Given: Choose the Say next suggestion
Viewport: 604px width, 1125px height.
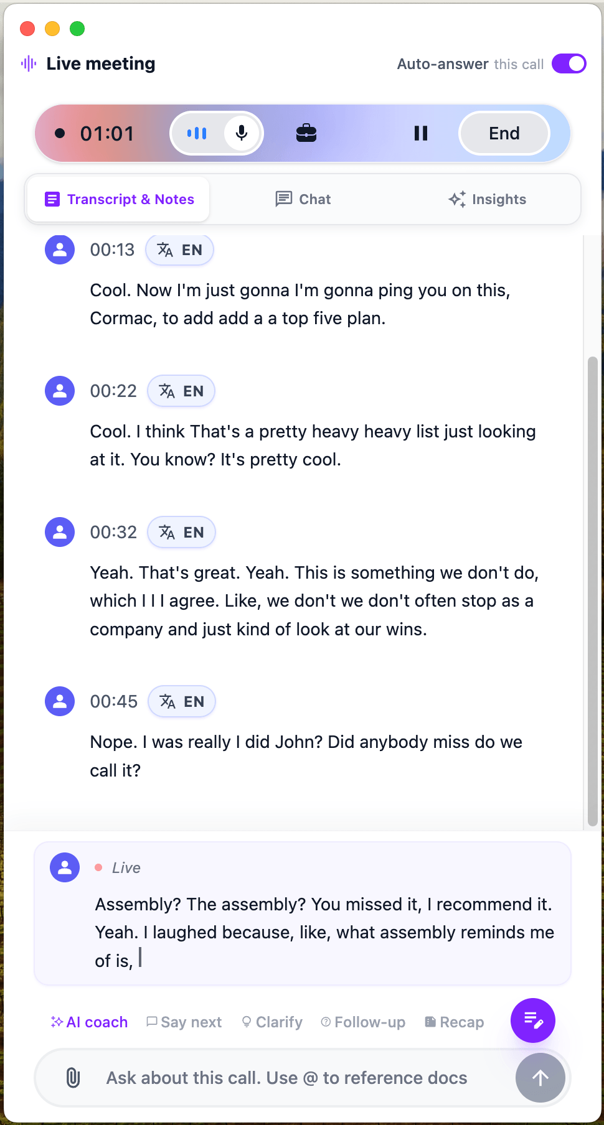Looking at the screenshot, I should 184,1022.
